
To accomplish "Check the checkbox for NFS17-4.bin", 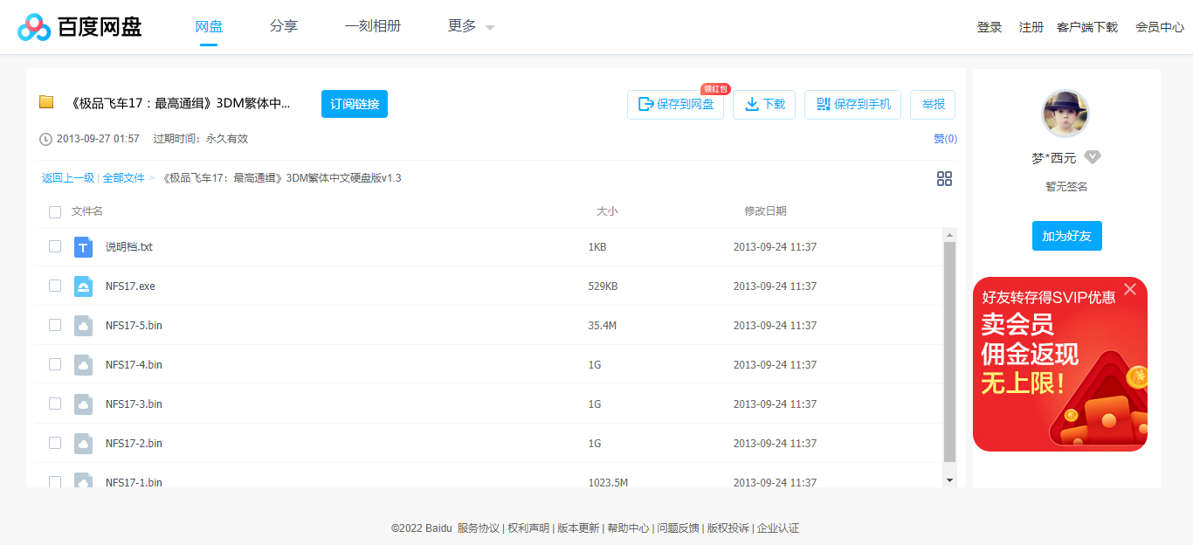I will click(x=55, y=364).
